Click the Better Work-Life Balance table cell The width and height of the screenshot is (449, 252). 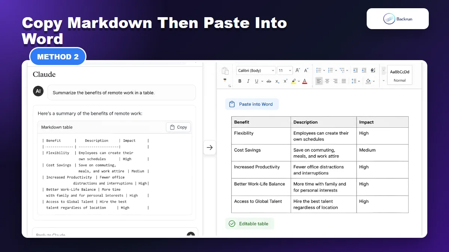tap(261, 187)
